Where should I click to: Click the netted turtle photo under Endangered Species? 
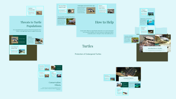119,85
